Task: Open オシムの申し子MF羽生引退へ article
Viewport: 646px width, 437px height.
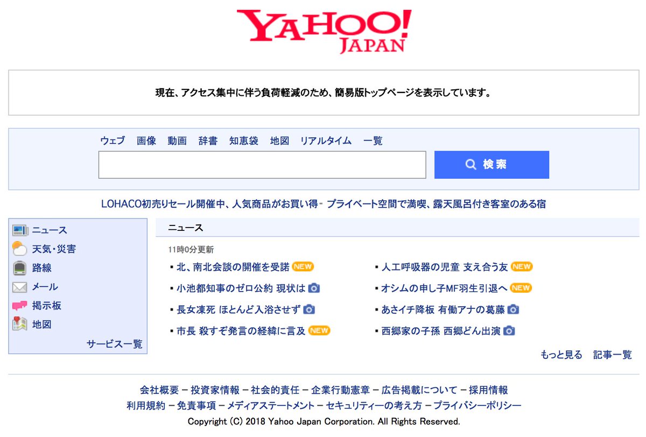Action: 444,288
